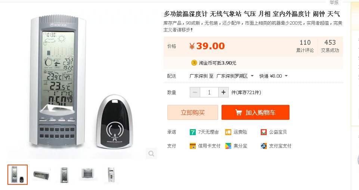Image resolution: width=359 pixels, height=190 pixels.
Task: Click the 立即购买 buy now button
Action: tap(192, 112)
